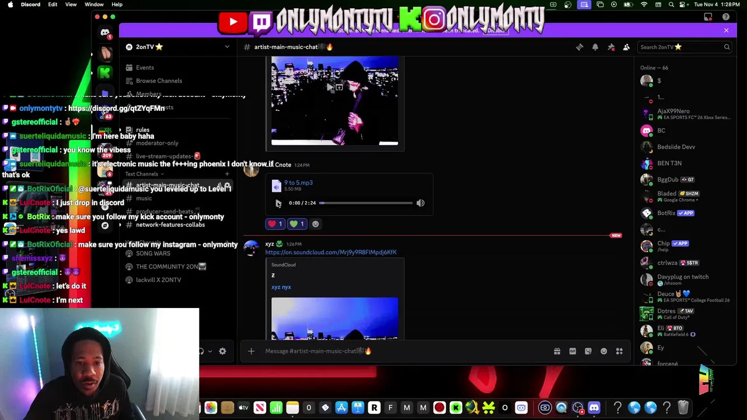This screenshot has width=747, height=420.
Task: Open the Help menu in menu bar
Action: 117,5
